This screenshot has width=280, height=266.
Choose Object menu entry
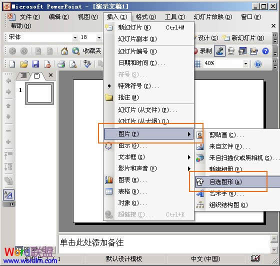click(149, 203)
